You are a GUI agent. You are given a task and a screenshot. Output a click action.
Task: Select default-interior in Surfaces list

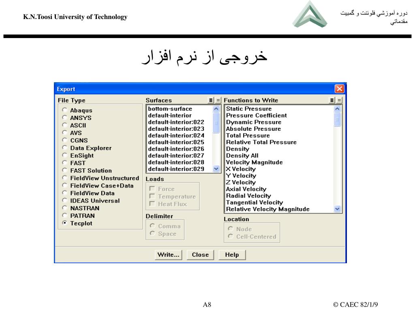point(180,115)
